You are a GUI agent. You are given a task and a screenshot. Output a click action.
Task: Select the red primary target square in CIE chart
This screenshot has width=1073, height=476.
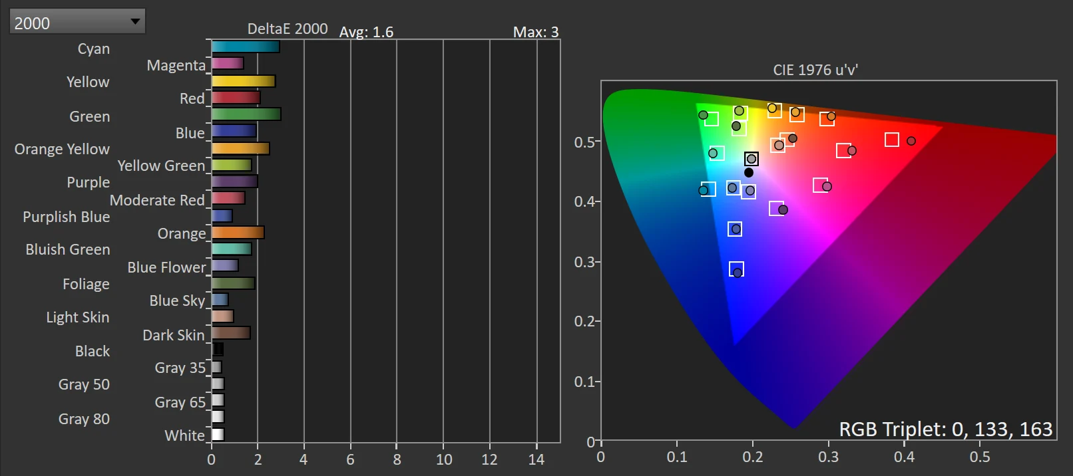coord(892,140)
